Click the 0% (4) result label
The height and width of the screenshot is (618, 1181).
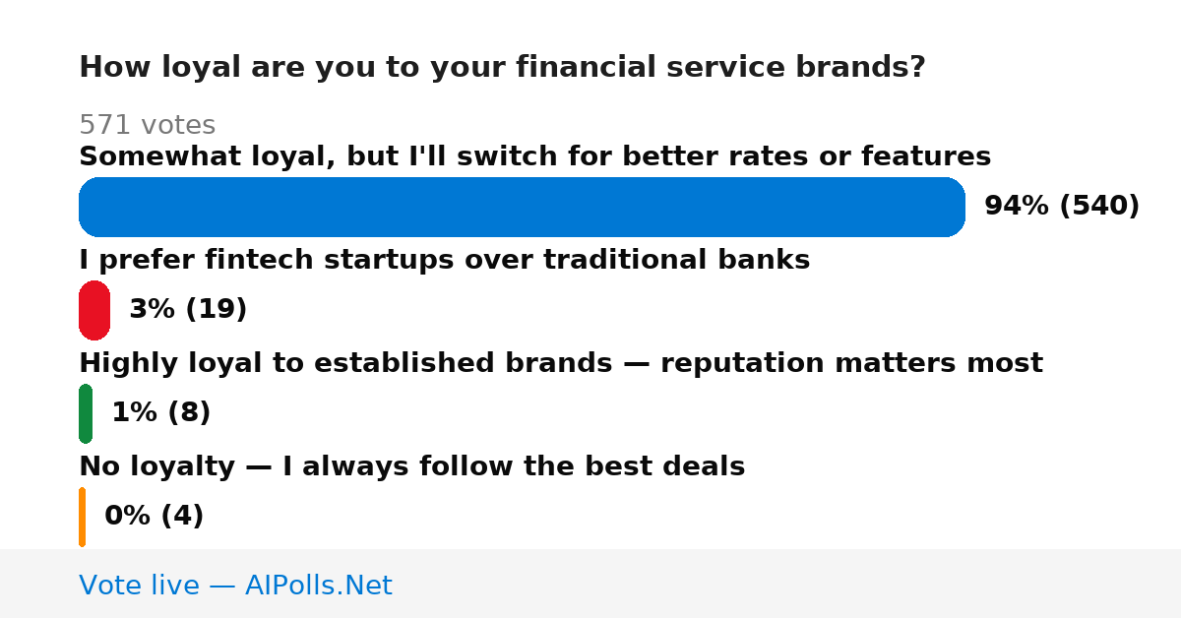(x=155, y=517)
